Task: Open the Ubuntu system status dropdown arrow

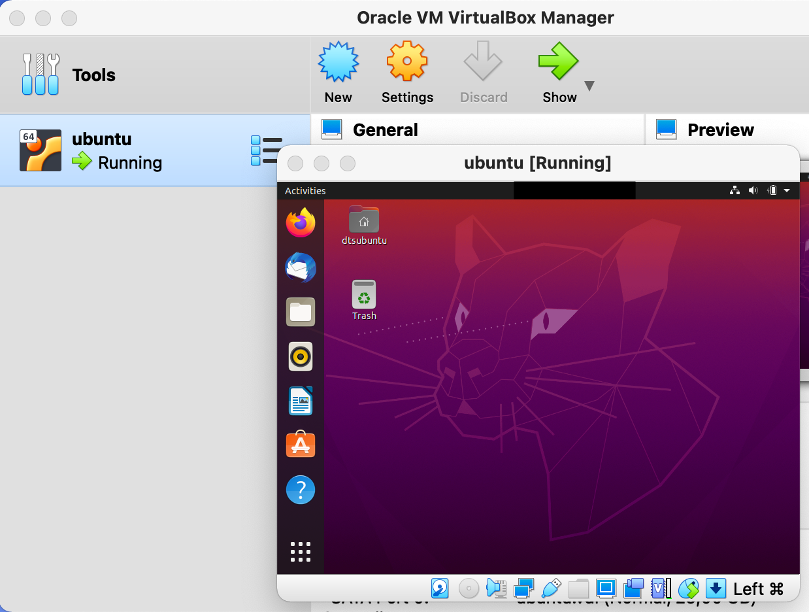Action: click(x=787, y=190)
